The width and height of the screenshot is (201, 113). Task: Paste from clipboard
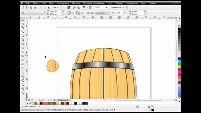pyautogui.click(x=49, y=8)
